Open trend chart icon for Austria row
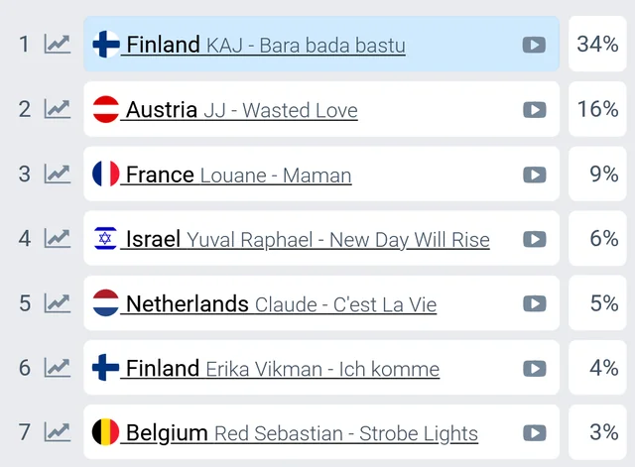The image size is (635, 467). [x=58, y=109]
